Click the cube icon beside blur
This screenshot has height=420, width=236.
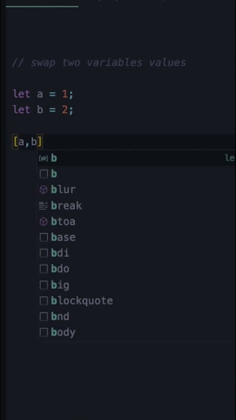[x=43, y=190]
